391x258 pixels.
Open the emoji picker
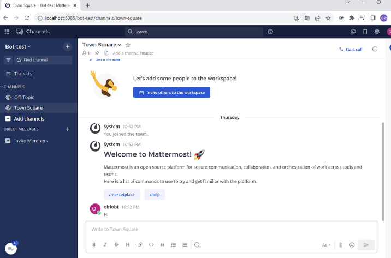[x=352, y=245]
